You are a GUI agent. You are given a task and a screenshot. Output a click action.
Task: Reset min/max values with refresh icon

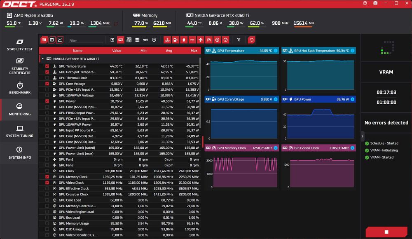tap(251, 40)
